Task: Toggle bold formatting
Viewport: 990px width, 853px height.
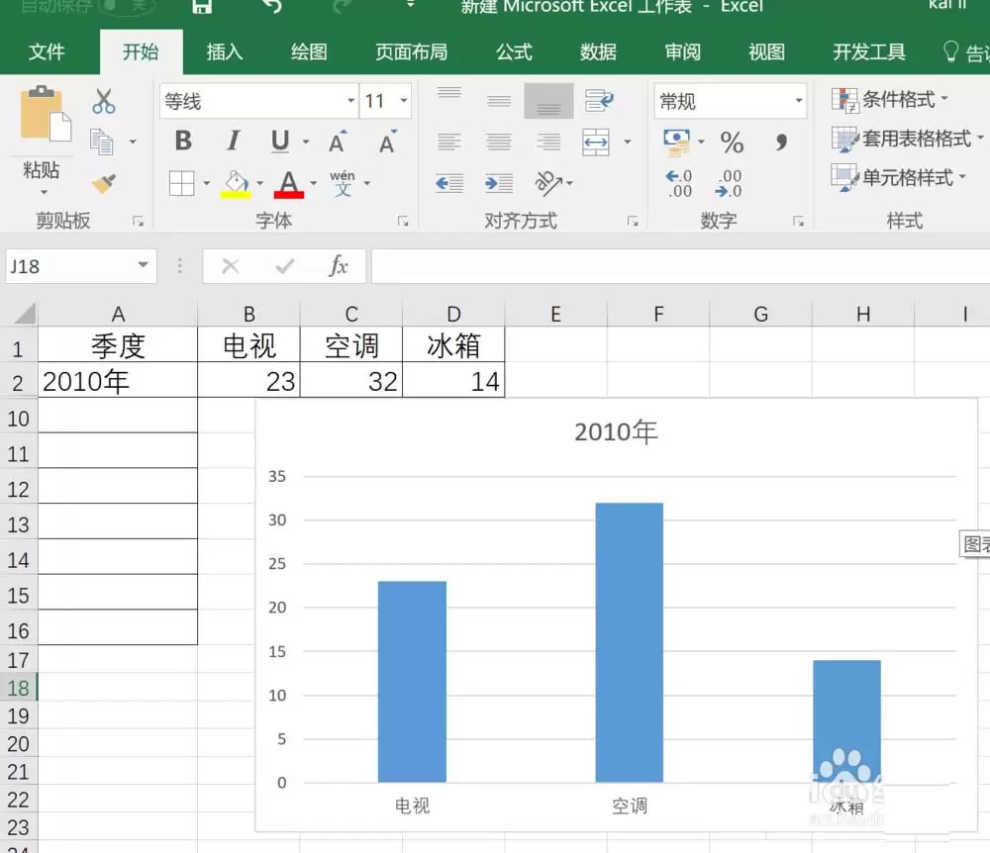Action: [183, 141]
